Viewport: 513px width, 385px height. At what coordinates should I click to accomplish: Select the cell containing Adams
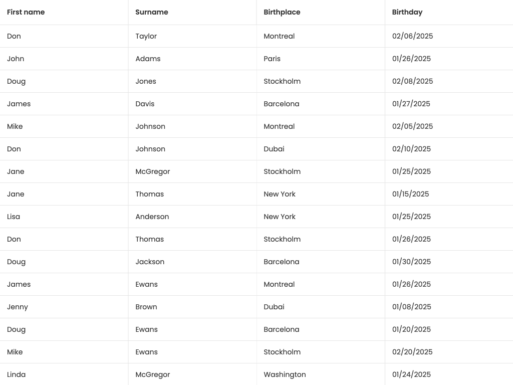pyautogui.click(x=148, y=59)
